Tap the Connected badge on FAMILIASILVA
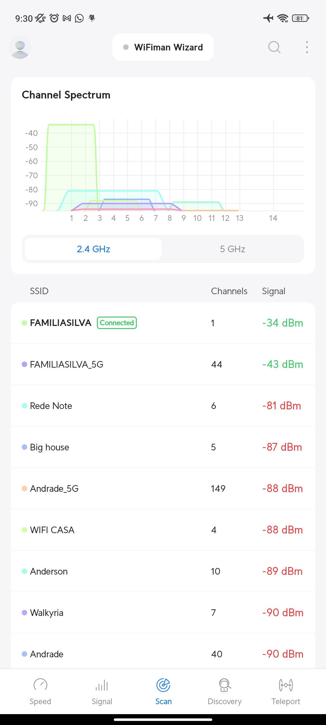The height and width of the screenshot is (725, 326). click(x=117, y=323)
